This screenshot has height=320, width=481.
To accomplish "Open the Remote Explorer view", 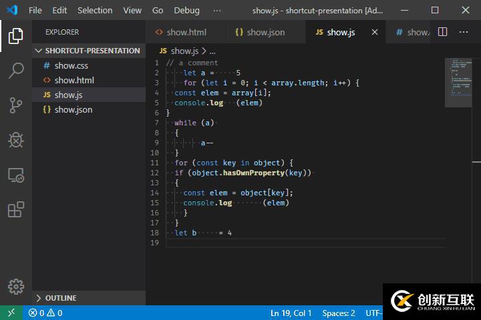I will [15, 175].
